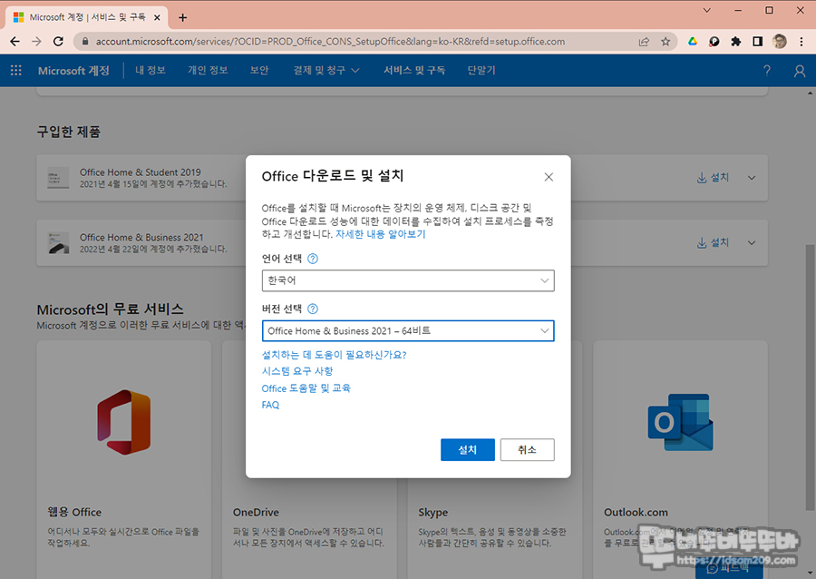Open 설치하는 데 도움이 필요하신가요? link
Screen dimensions: 816x579
click(334, 355)
